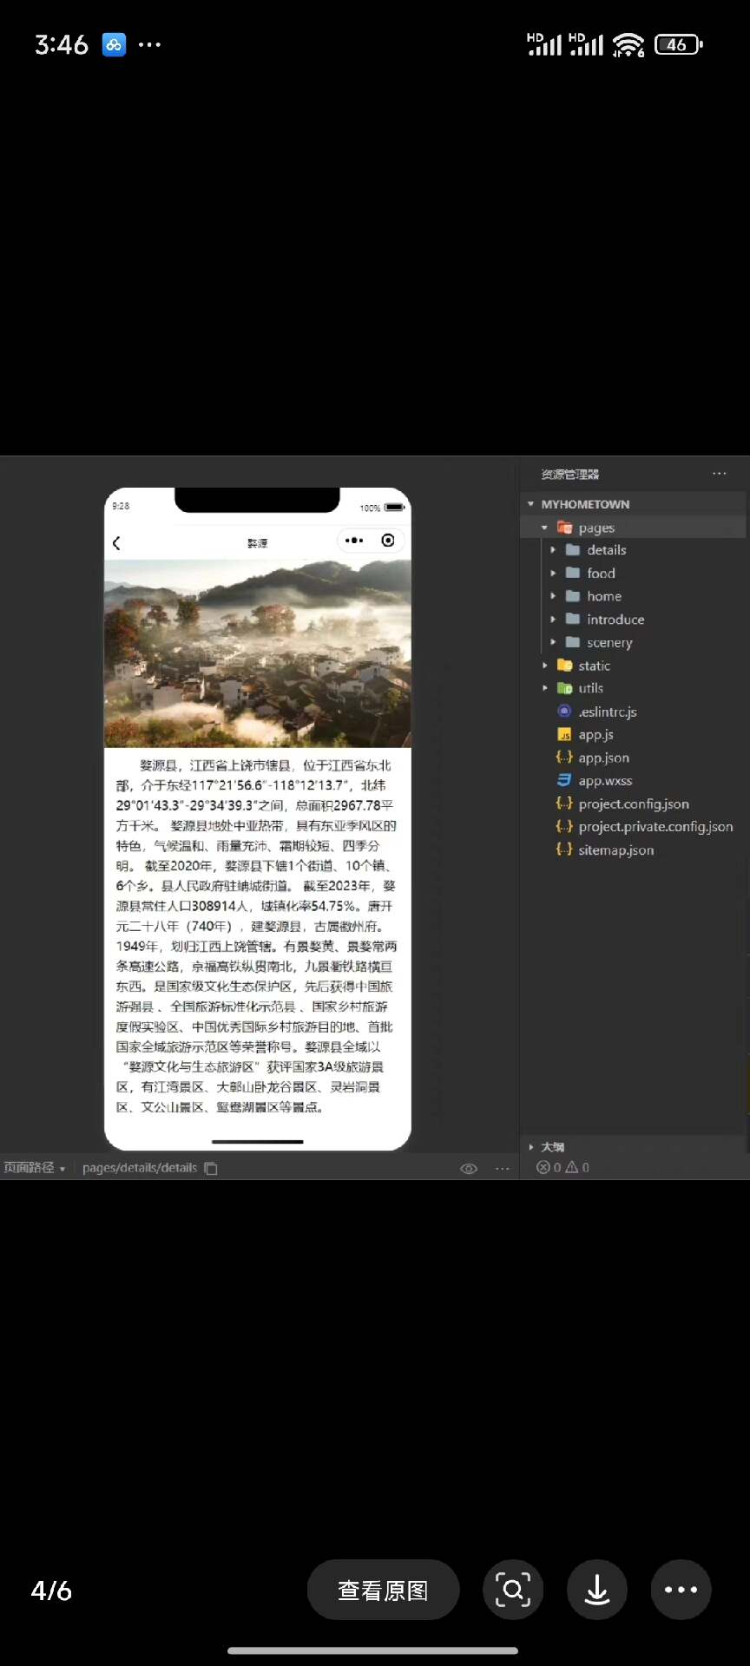
Task: Tap the 4/6 image counter
Action: [51, 1591]
